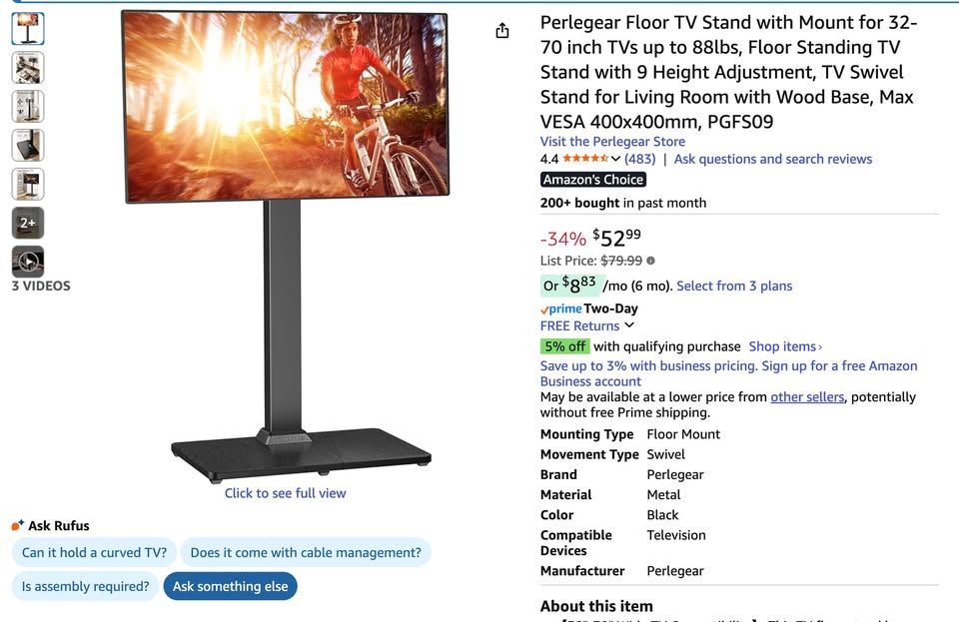Select the first product thumbnail image
The width and height of the screenshot is (959, 622).
[28, 29]
